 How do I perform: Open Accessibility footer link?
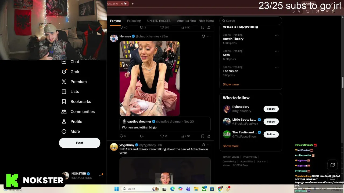(246, 161)
